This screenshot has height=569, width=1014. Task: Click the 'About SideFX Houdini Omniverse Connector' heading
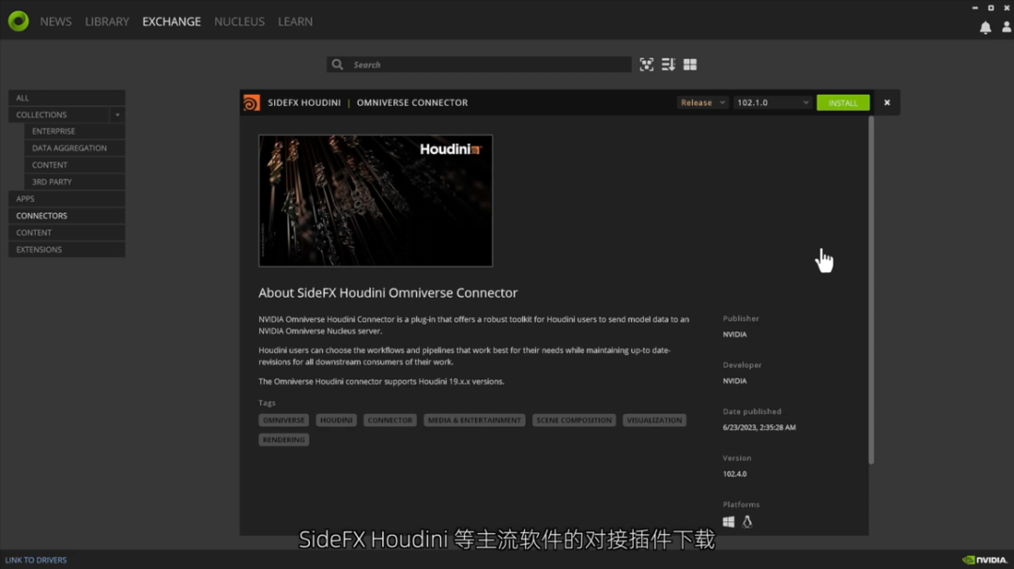pyautogui.click(x=388, y=293)
